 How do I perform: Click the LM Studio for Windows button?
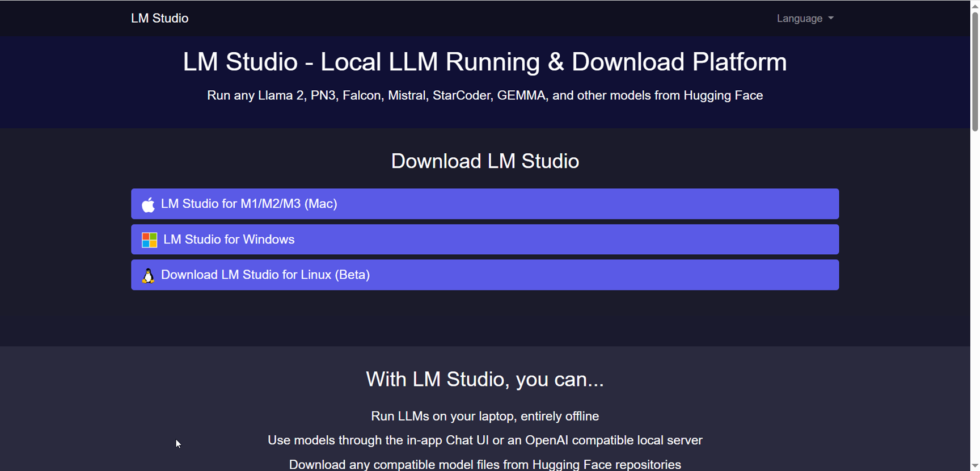click(485, 239)
